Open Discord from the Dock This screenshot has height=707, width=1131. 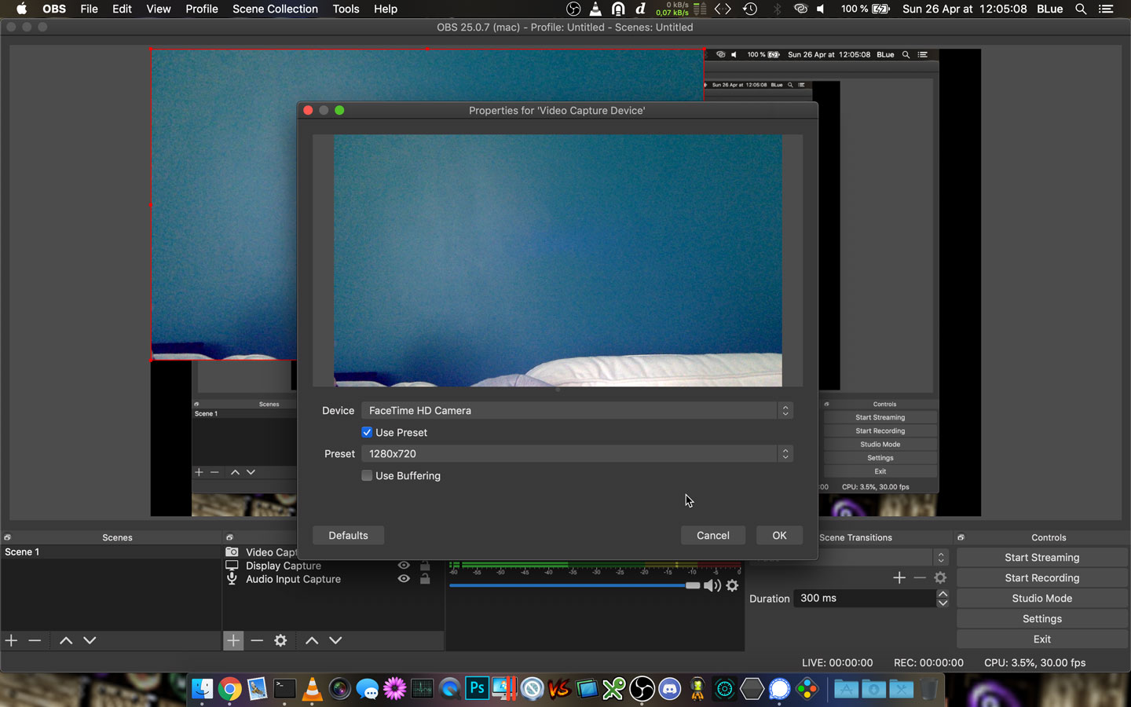[x=669, y=689]
